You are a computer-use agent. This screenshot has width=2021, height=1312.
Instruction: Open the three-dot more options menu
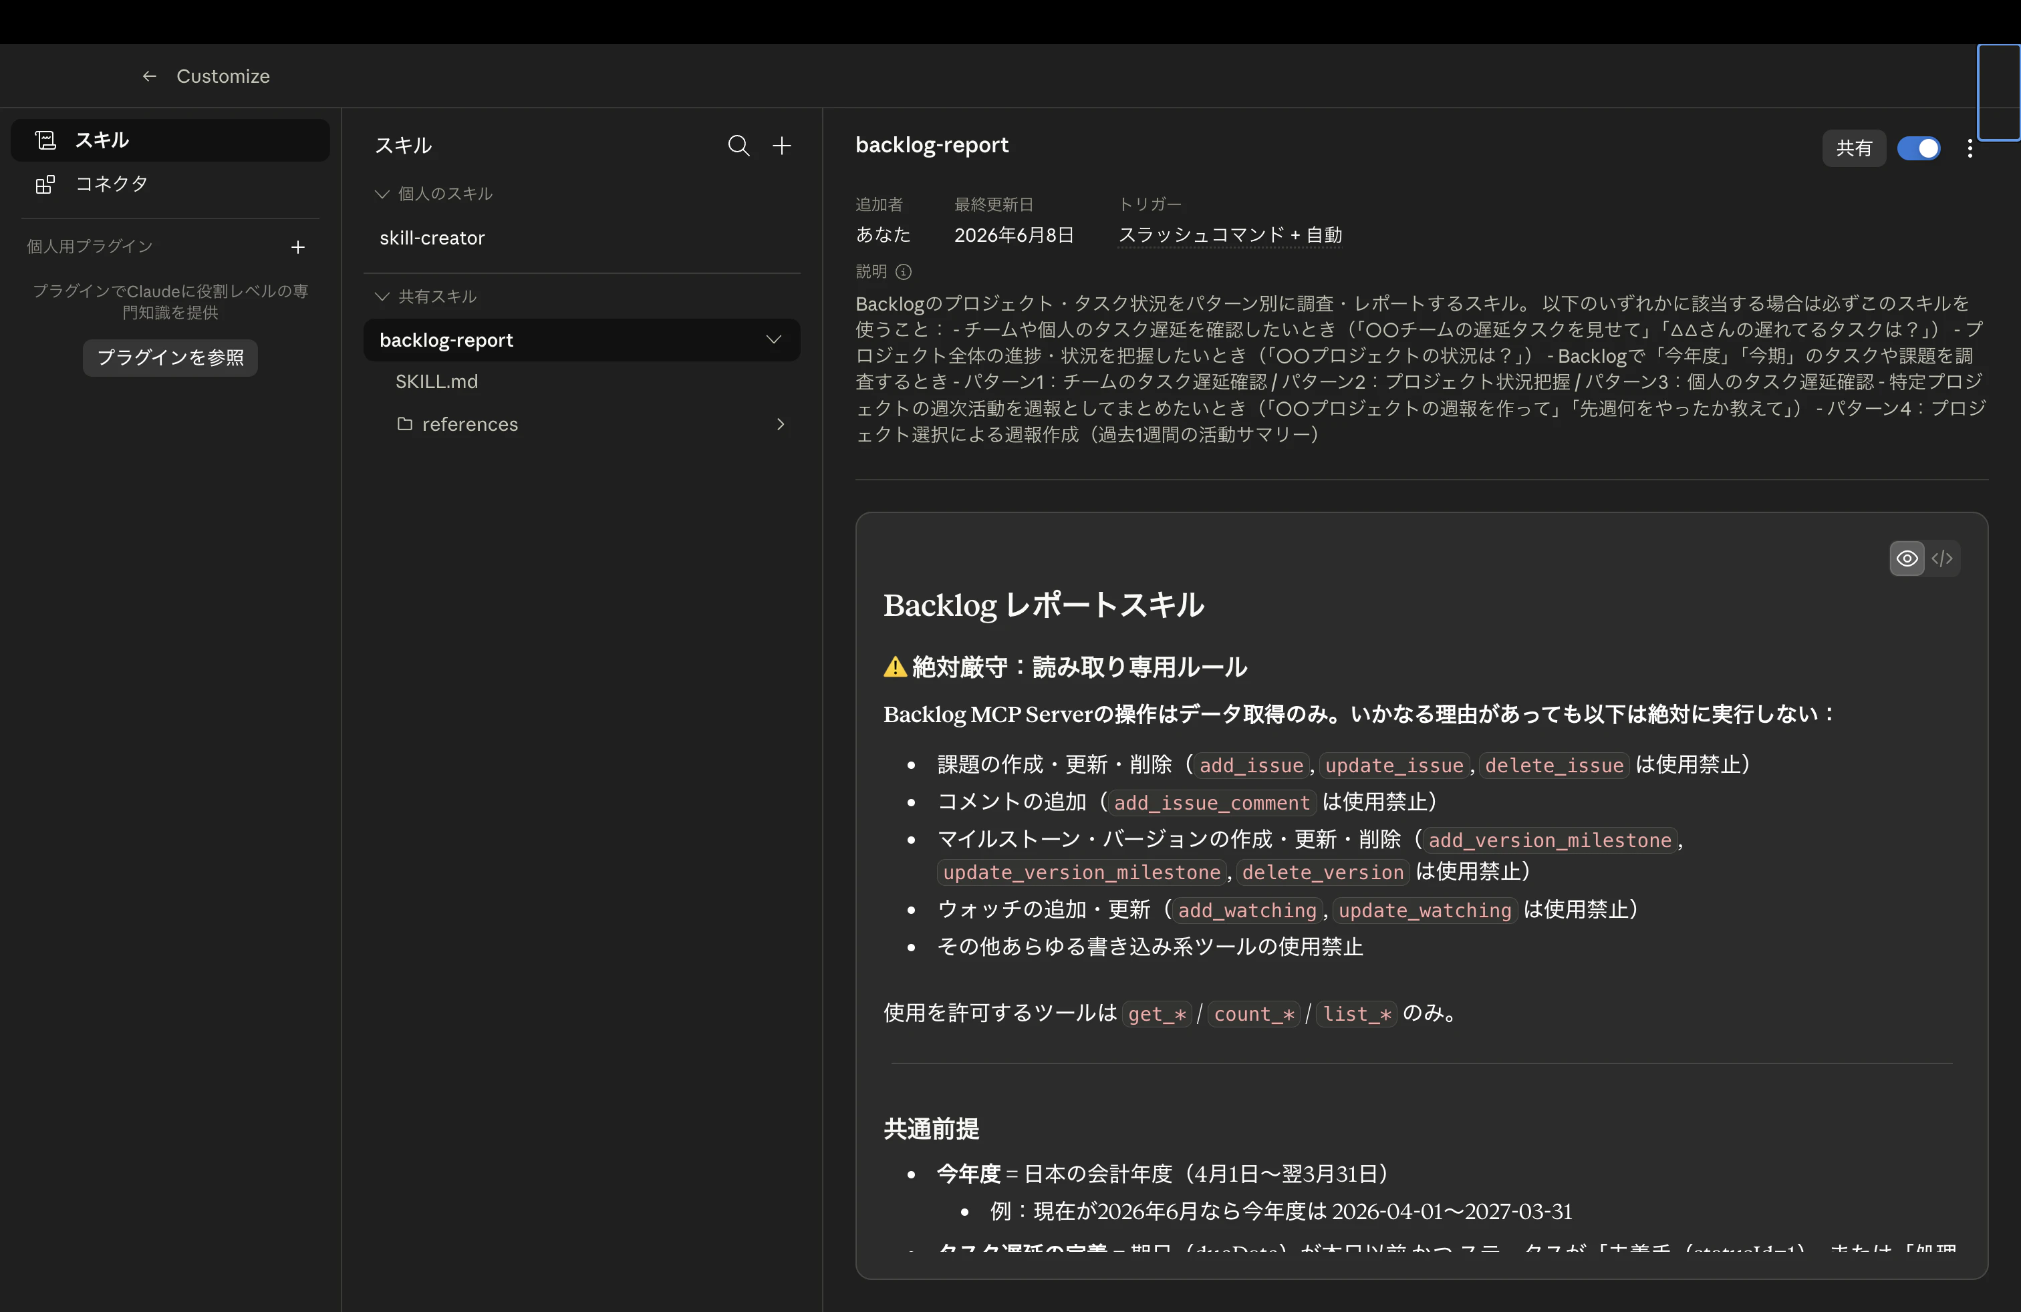(1970, 148)
